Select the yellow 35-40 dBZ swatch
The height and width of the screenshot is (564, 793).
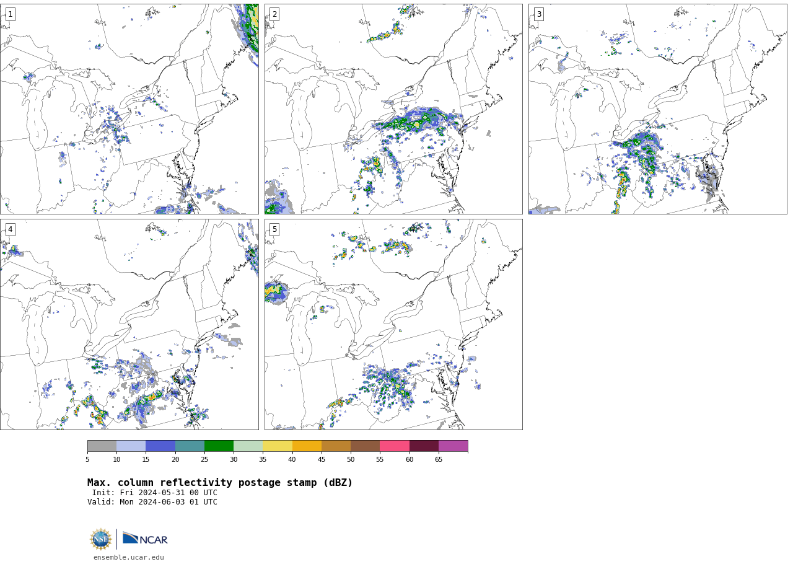[x=278, y=446]
